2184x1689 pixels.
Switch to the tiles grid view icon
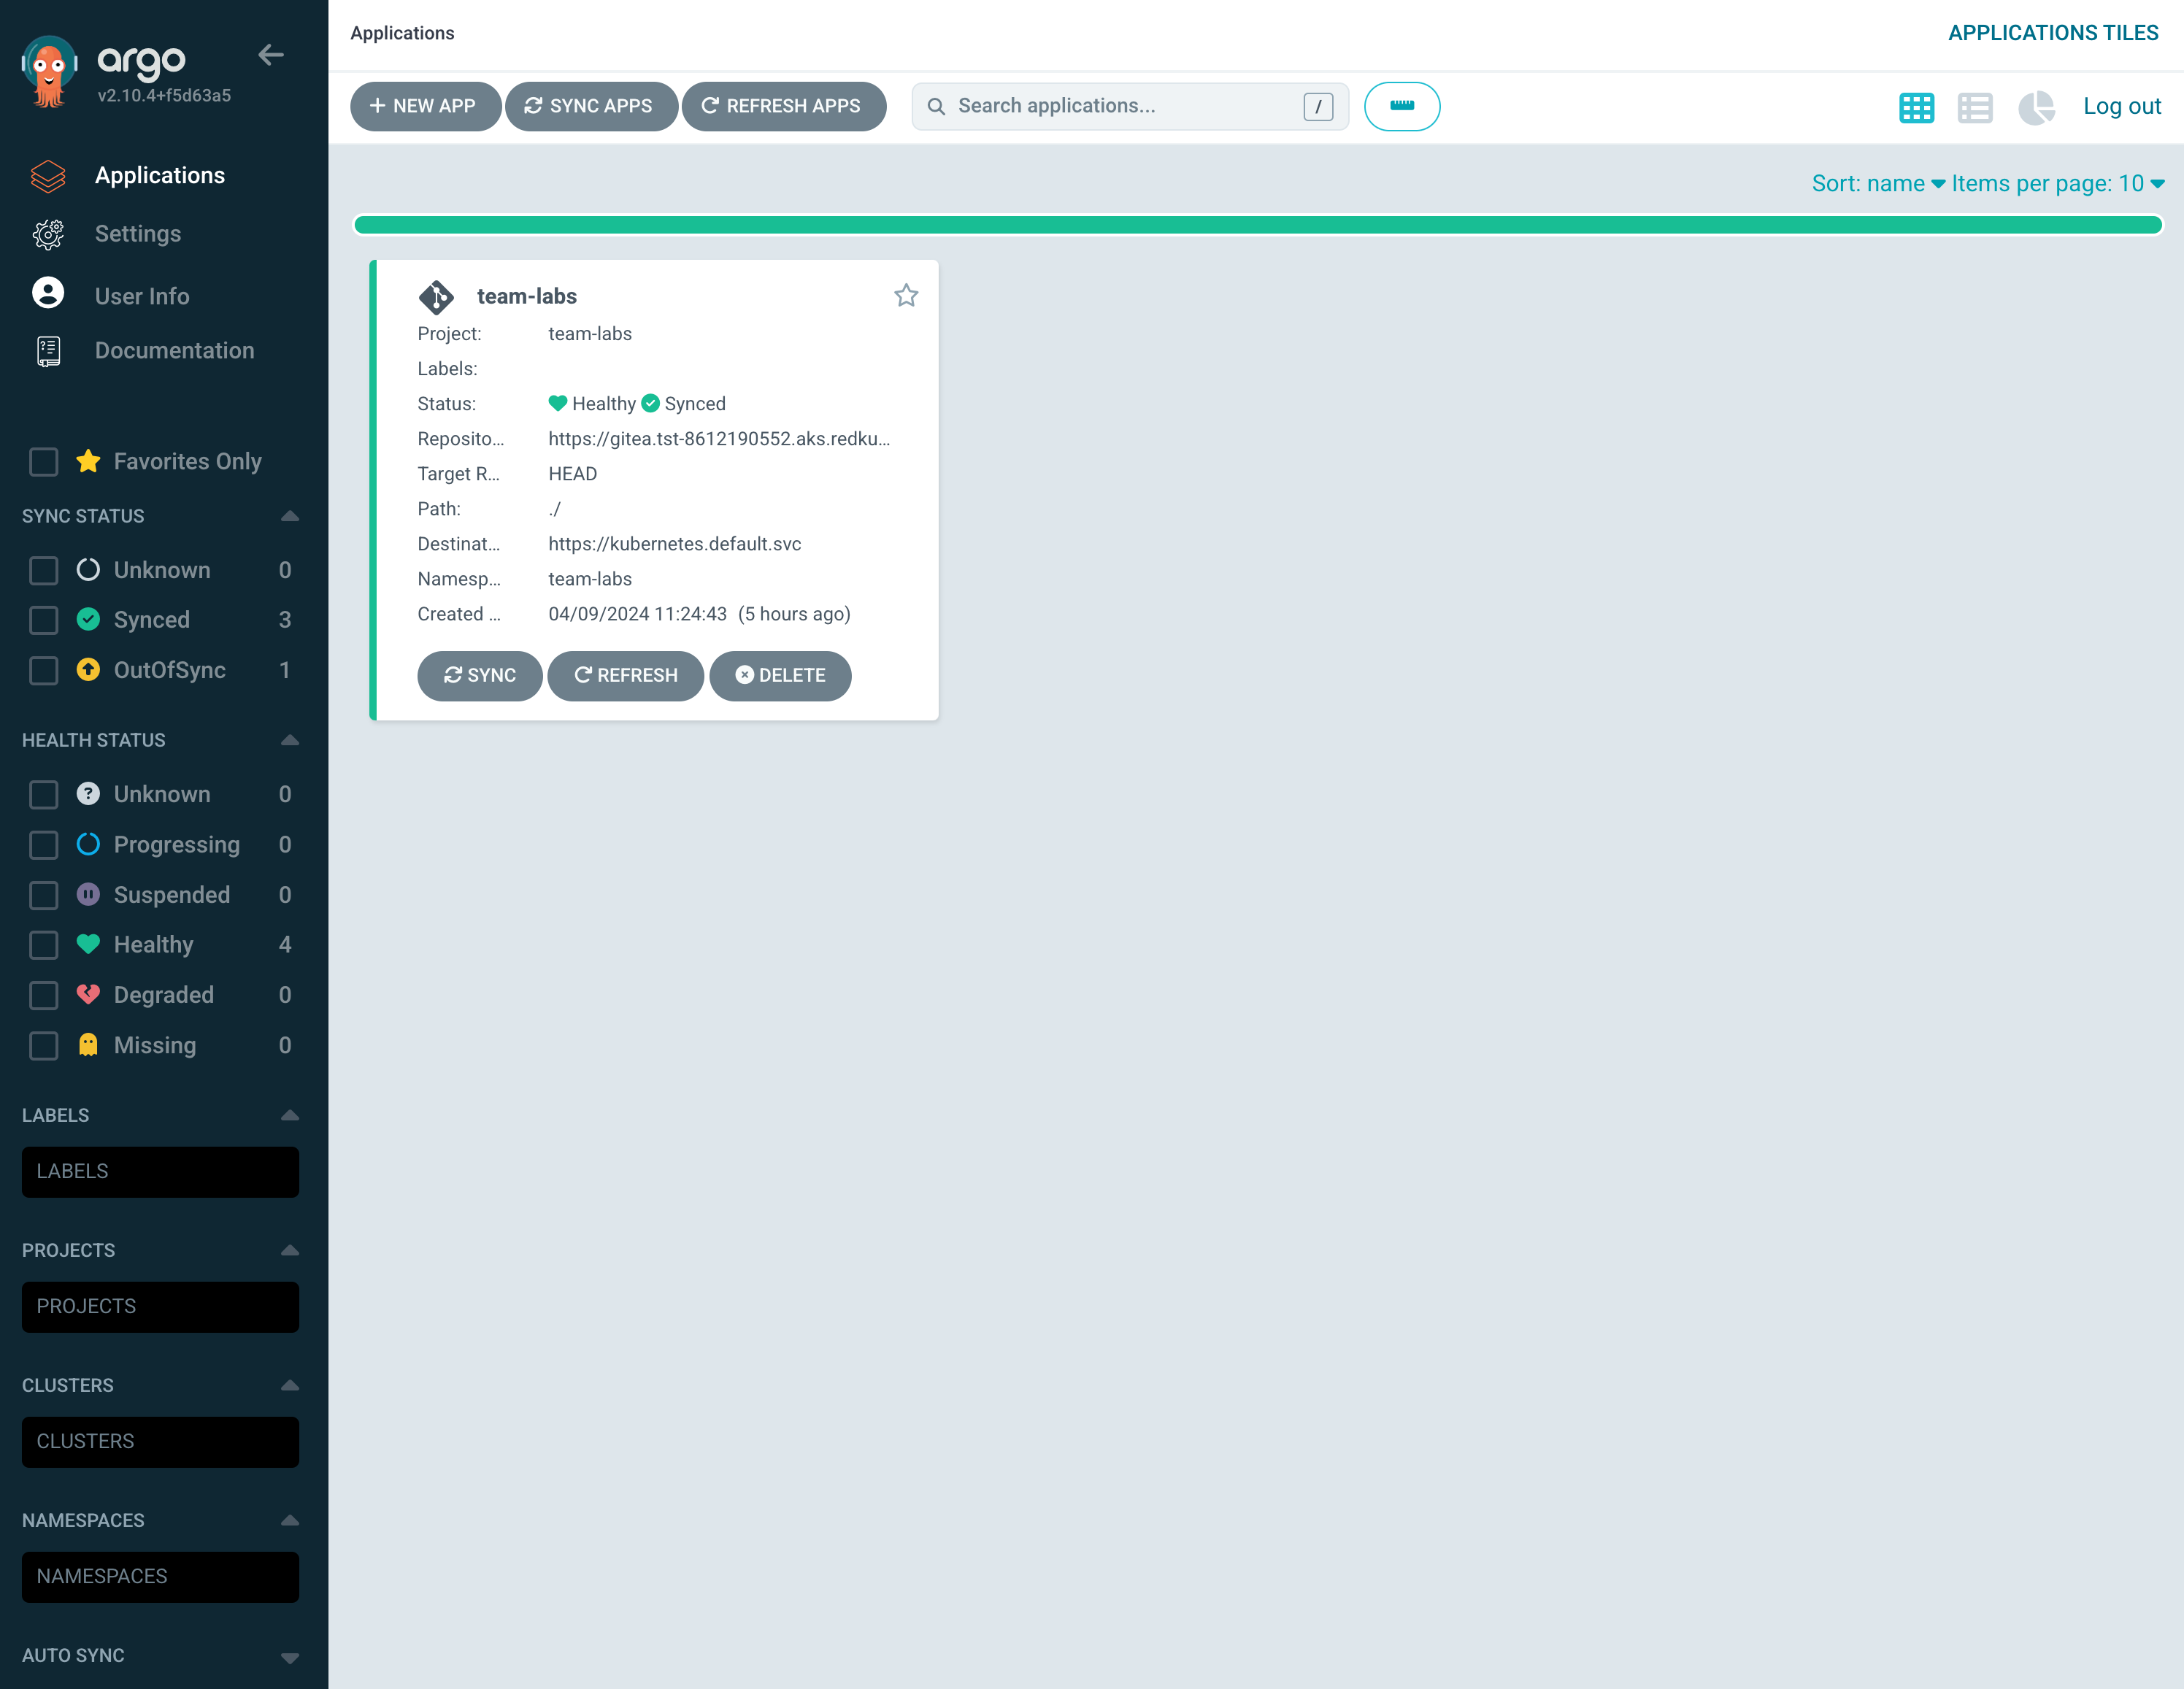[x=1916, y=107]
